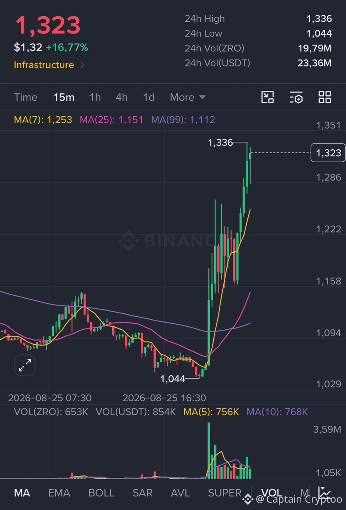Tap the +16,77% change value

coord(67,48)
